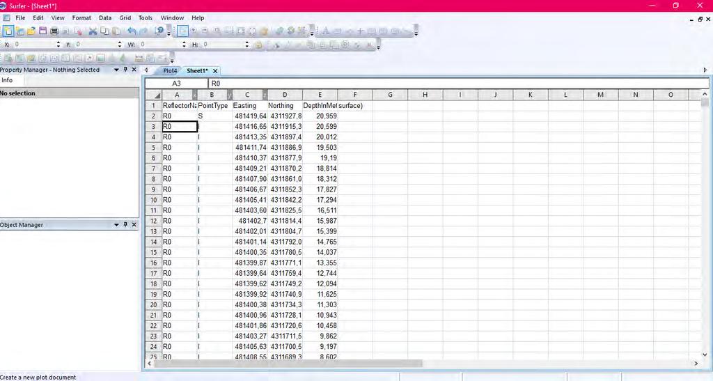Close the Sheet1 tab
The width and height of the screenshot is (713, 381).
pyautogui.click(x=215, y=71)
